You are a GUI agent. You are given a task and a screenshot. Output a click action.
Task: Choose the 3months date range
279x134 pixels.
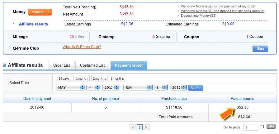[117, 78]
